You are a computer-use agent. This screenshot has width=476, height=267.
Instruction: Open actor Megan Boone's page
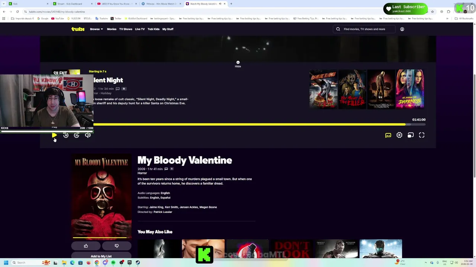[x=208, y=207]
